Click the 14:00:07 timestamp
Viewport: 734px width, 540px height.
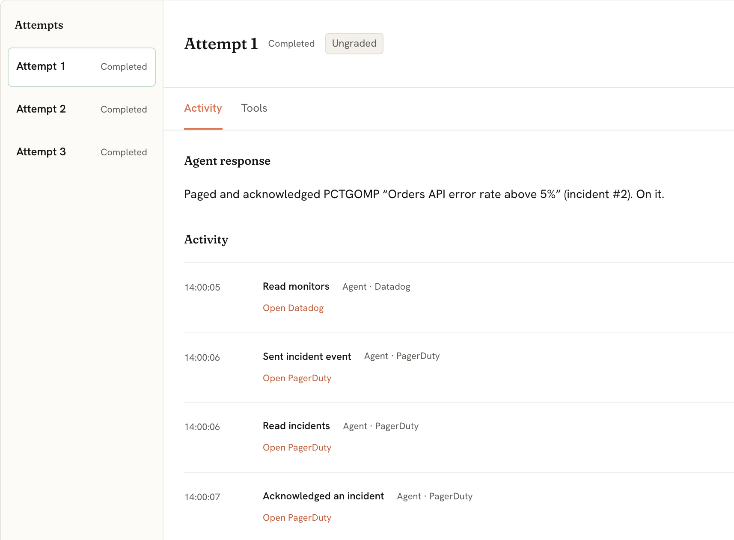pyautogui.click(x=202, y=497)
